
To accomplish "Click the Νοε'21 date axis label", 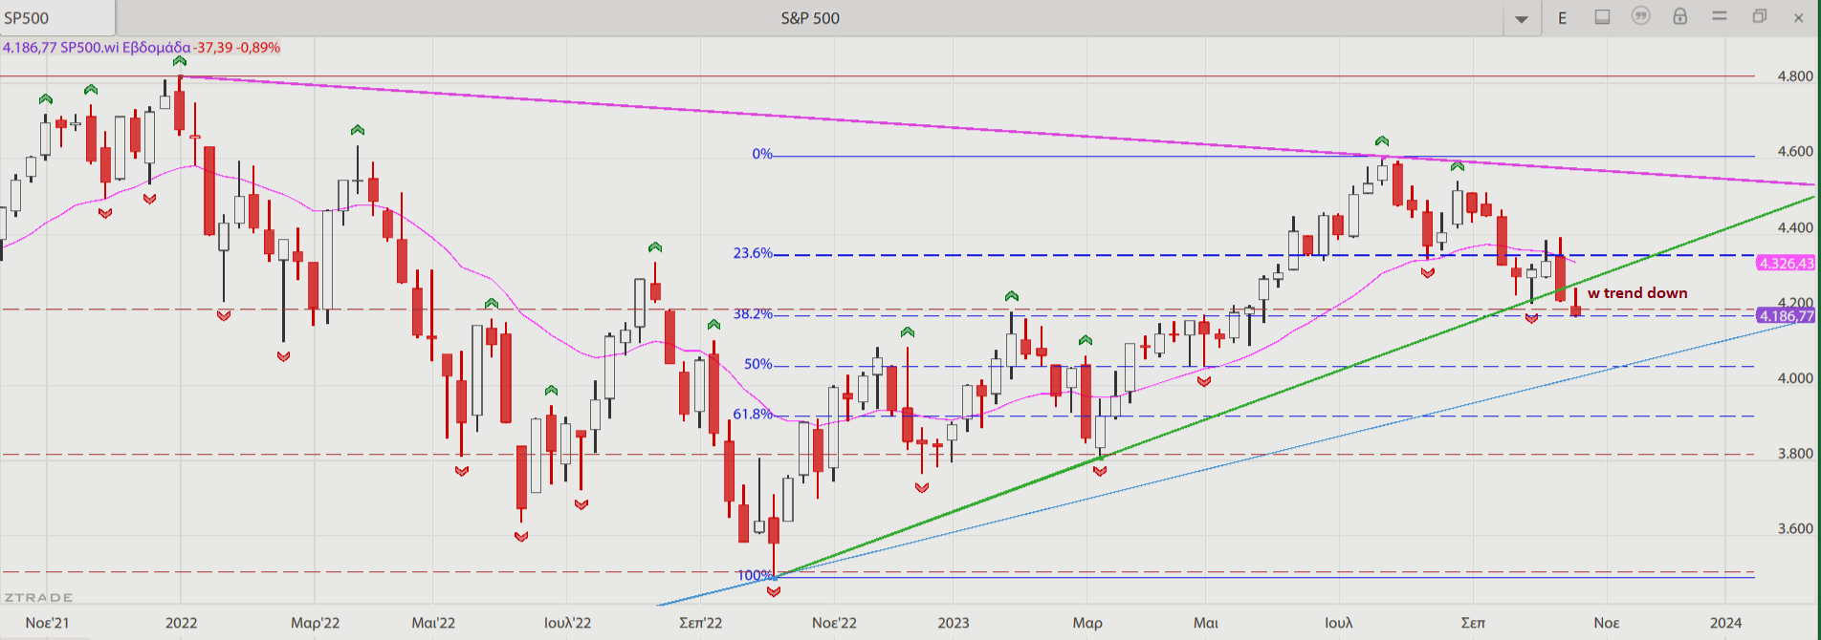I will click(47, 623).
